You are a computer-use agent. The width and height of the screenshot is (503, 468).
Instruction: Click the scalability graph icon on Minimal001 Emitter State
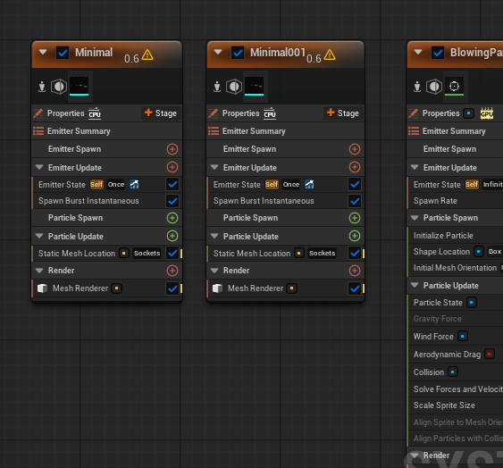(x=309, y=184)
